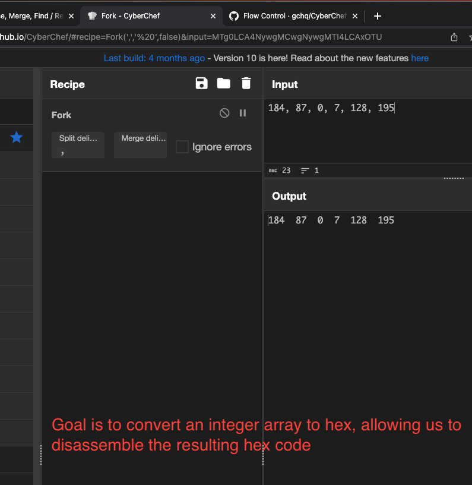Open a new browser tab

tap(378, 16)
